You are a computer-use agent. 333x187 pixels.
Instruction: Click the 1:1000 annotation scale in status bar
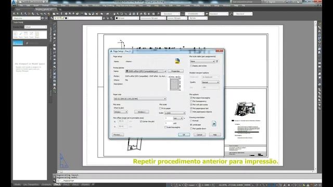pyautogui.click(x=206, y=185)
